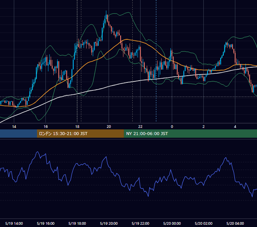
Task: Click the blue session bar before ロンドン
Action: [19, 134]
